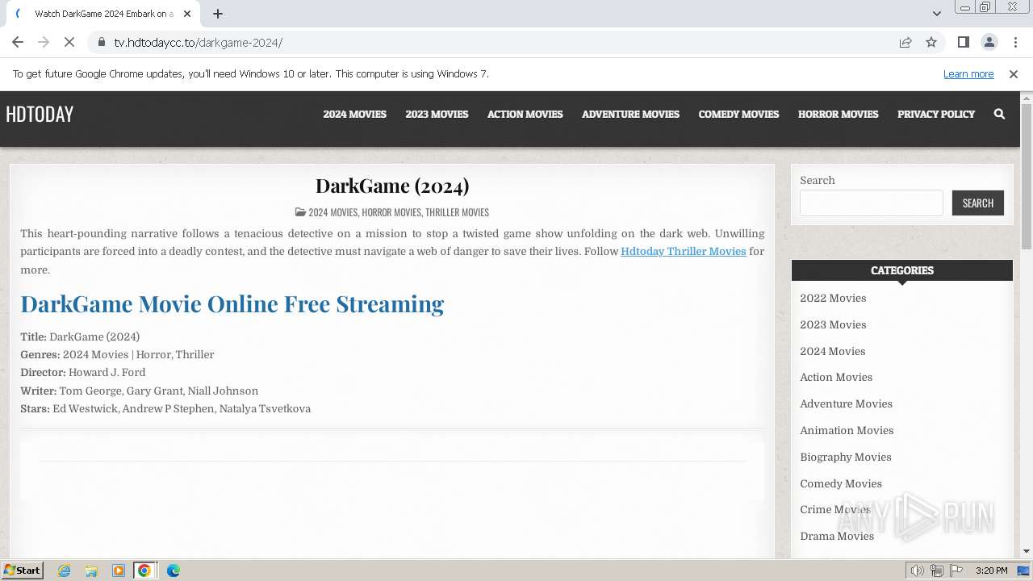Close the DarkGame browser tab
This screenshot has height=581, width=1033.
coord(187,14)
